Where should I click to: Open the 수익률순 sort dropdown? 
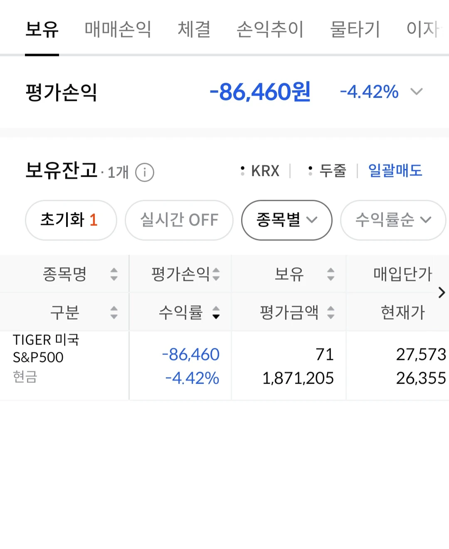pos(393,220)
